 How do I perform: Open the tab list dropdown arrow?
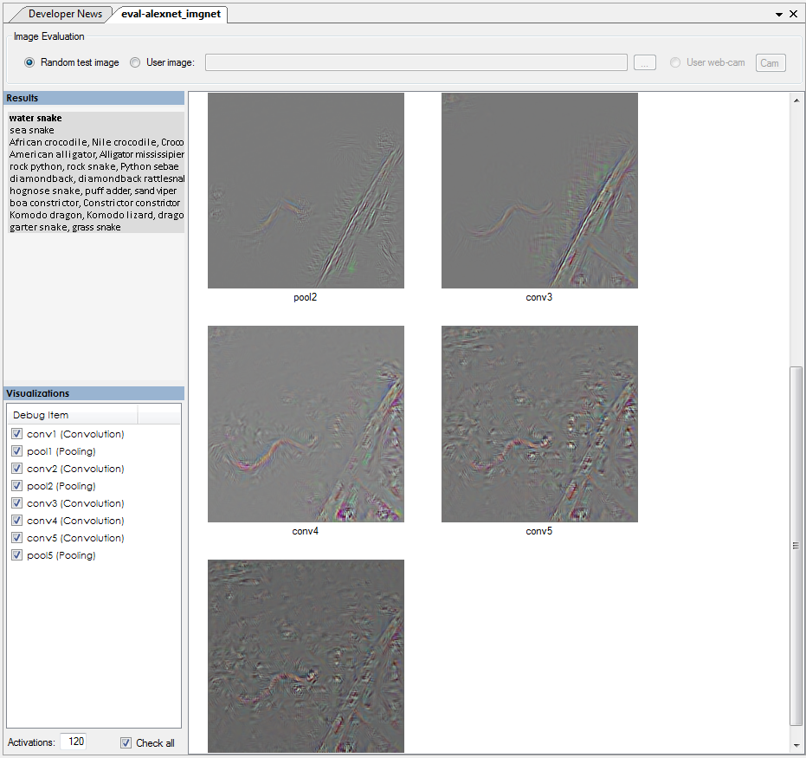click(x=779, y=15)
